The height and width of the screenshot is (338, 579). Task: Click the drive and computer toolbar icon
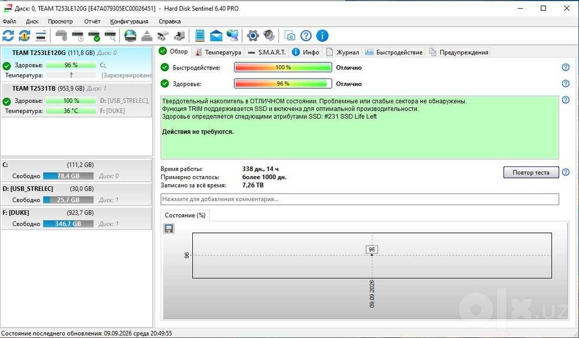click(179, 36)
